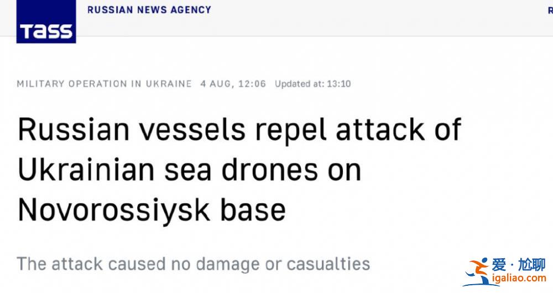The image size is (553, 293).
Task: Click the word casualties in the subheading
Action: [x=328, y=264]
